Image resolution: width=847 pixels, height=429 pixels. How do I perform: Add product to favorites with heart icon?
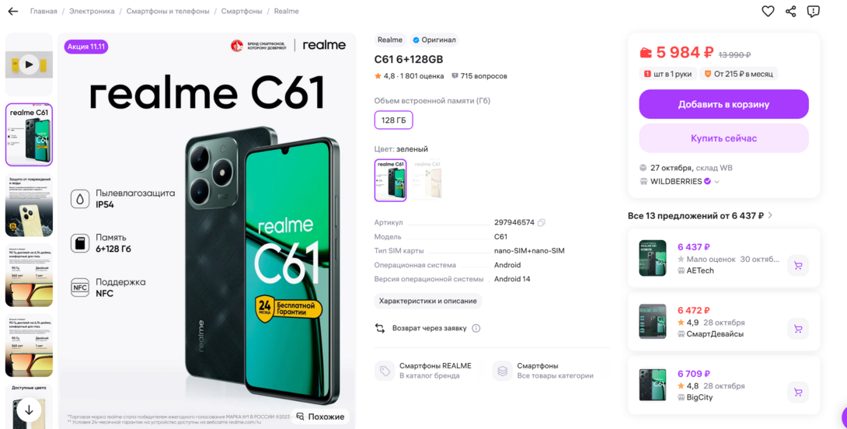[768, 12]
